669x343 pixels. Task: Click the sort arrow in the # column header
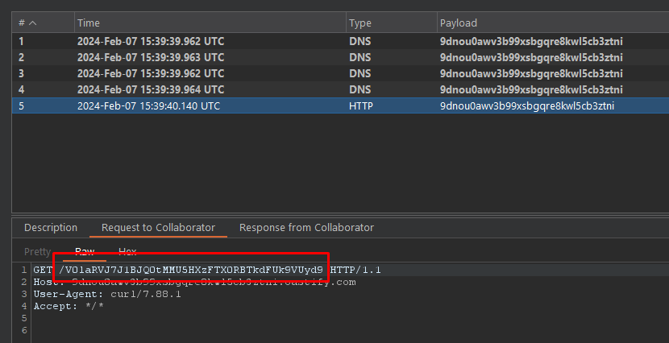pos(33,24)
